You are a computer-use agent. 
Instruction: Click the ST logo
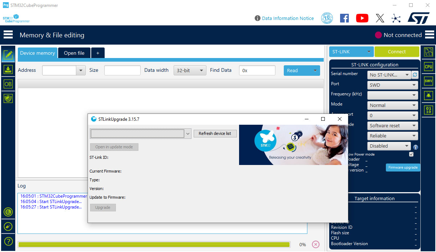pyautogui.click(x=419, y=18)
